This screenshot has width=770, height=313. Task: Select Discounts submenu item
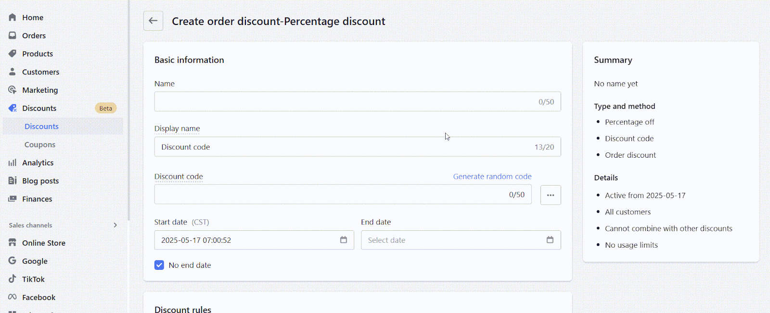41,126
